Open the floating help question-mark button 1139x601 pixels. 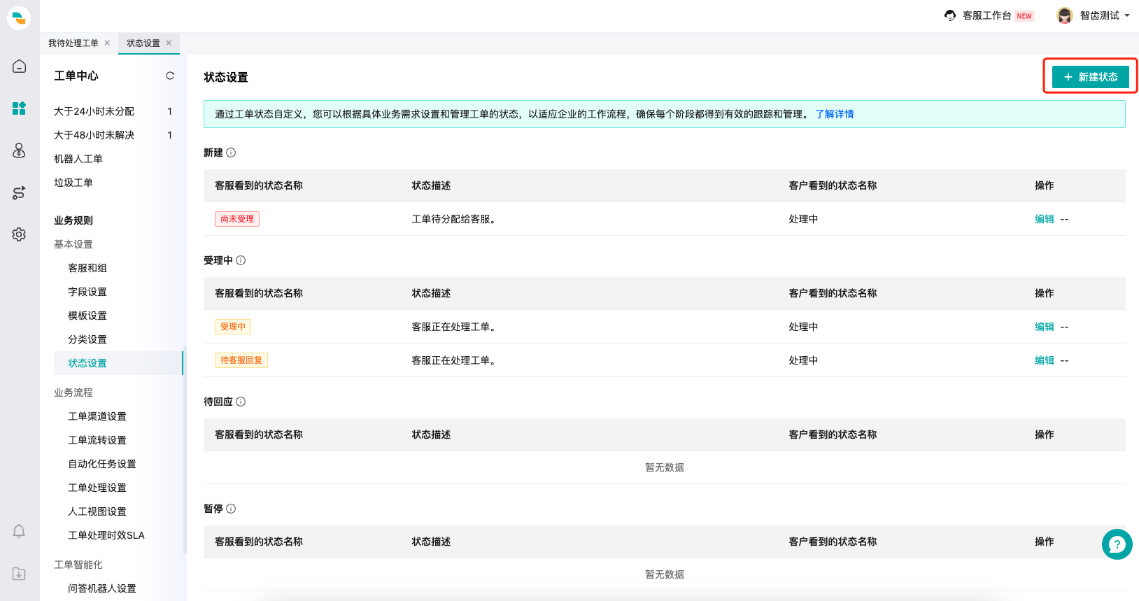coord(1117,544)
